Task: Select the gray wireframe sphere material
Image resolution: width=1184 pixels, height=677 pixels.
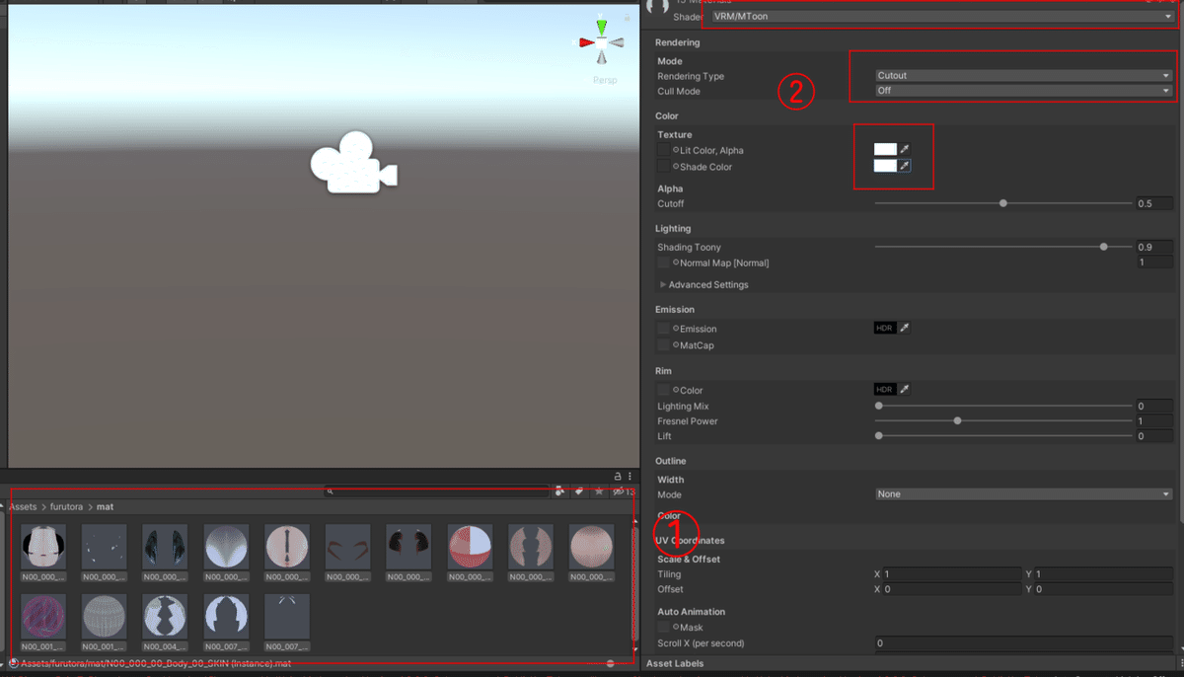Action: click(x=105, y=617)
